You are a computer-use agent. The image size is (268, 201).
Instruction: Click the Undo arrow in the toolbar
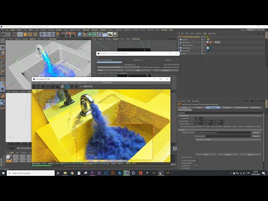[x=4, y=34]
